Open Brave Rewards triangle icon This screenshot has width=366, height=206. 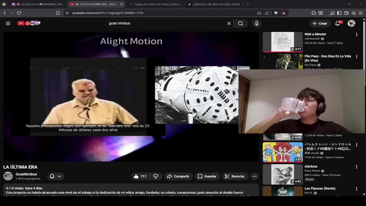[284, 13]
